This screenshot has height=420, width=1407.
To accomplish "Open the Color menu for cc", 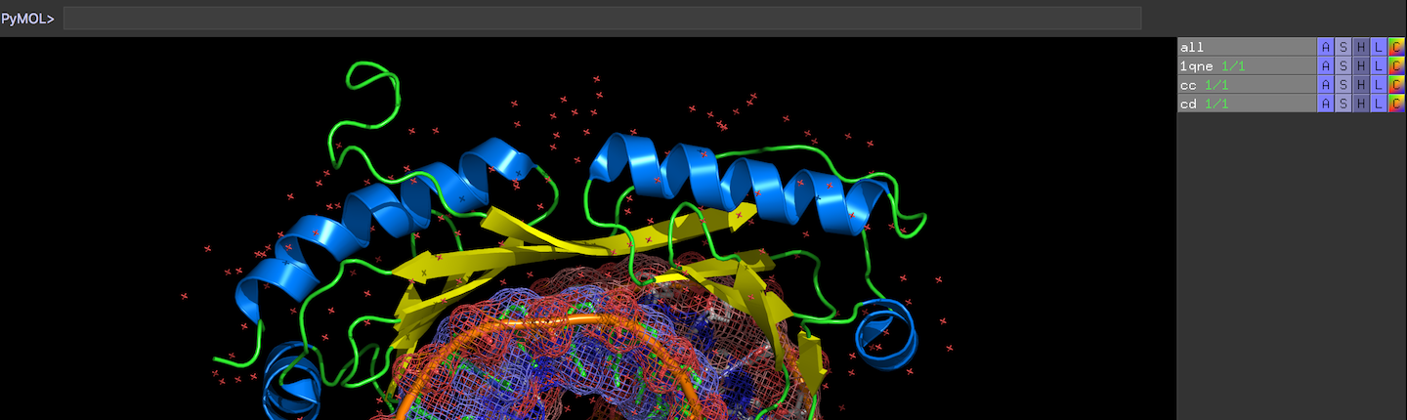I will (1396, 84).
